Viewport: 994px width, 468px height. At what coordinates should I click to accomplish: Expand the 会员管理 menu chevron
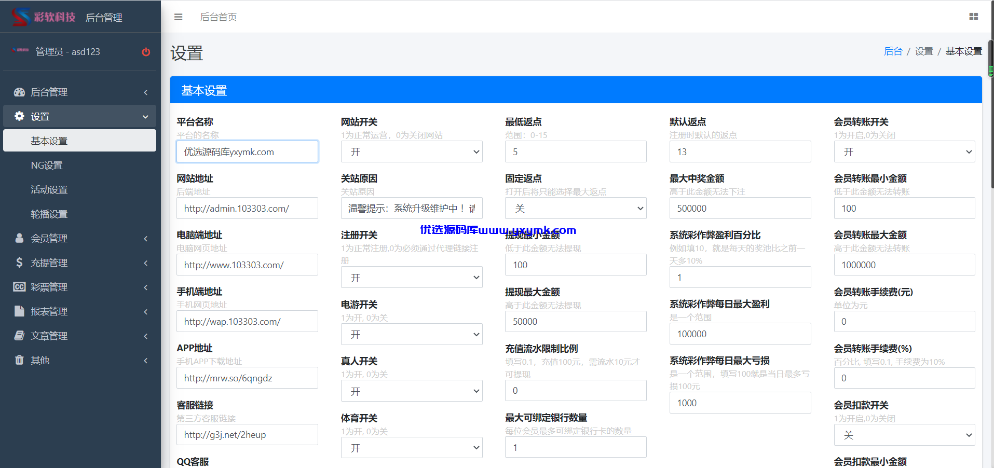(x=146, y=239)
